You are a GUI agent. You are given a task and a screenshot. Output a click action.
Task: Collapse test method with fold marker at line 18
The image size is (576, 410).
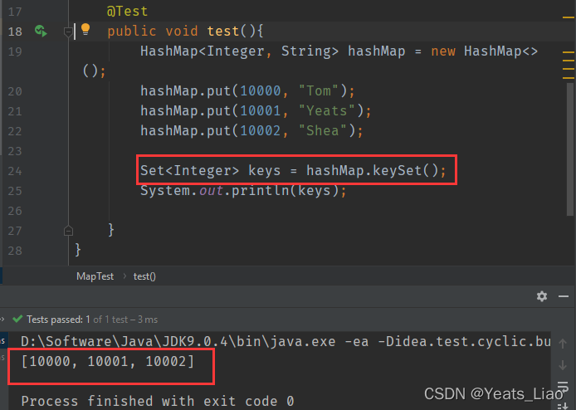click(x=68, y=32)
